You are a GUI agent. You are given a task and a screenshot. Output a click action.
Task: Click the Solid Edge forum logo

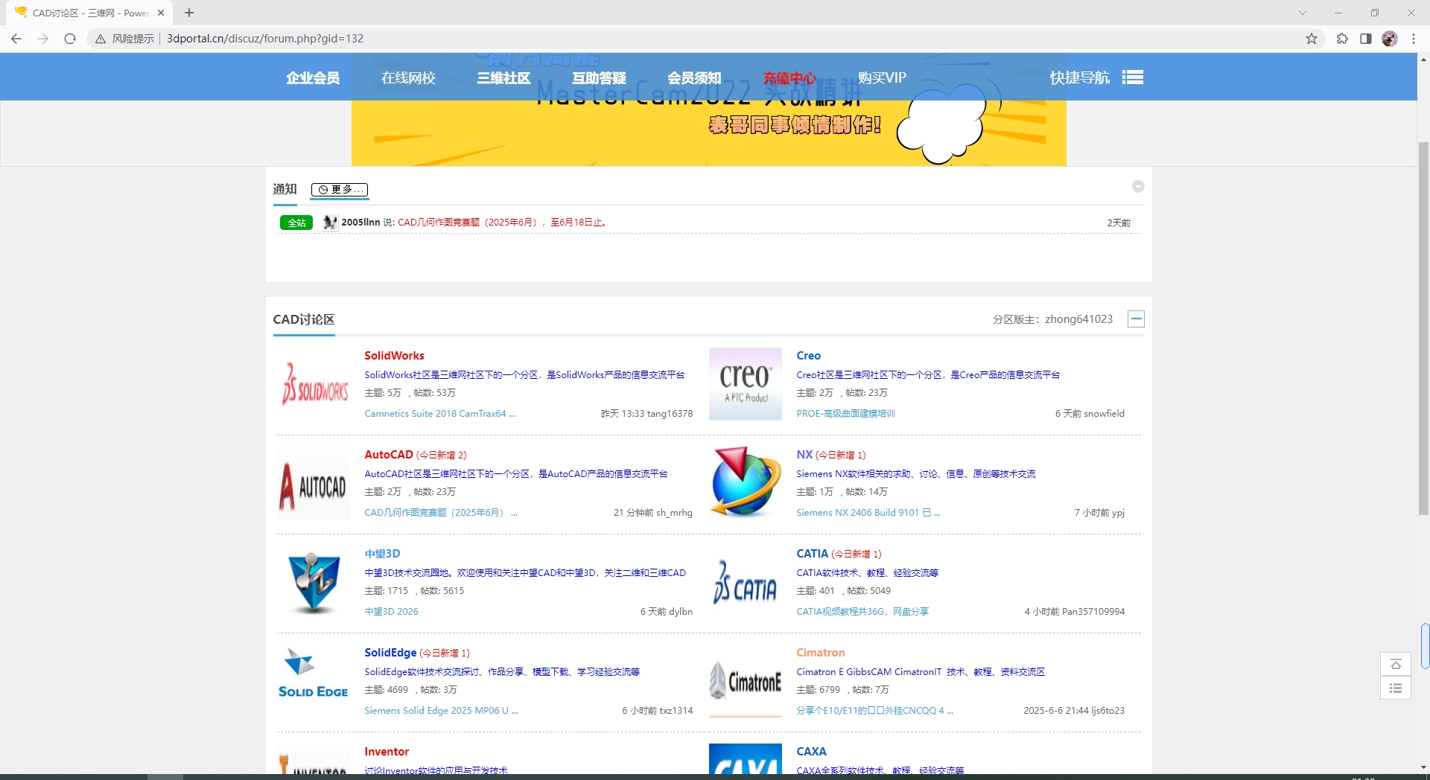coord(314,681)
